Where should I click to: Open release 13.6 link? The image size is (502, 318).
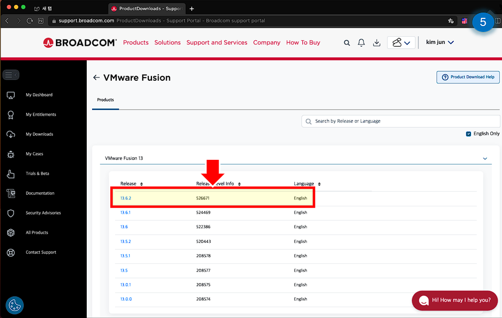[124, 227]
